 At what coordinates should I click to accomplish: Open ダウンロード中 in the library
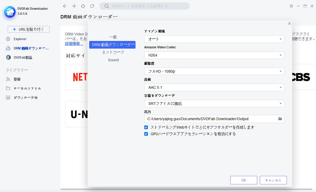[x=26, y=98]
